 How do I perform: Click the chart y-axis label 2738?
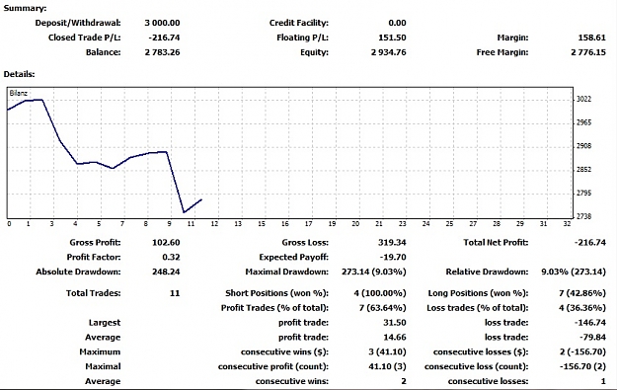[584, 216]
